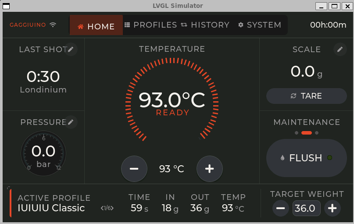Switch to the PROFILES tab
This screenshot has width=354, height=224.
(150, 25)
